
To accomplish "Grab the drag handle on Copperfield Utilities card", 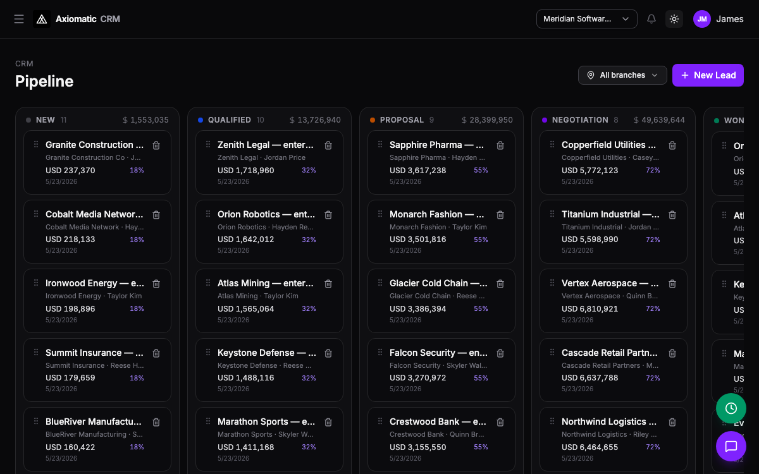I will click(552, 145).
